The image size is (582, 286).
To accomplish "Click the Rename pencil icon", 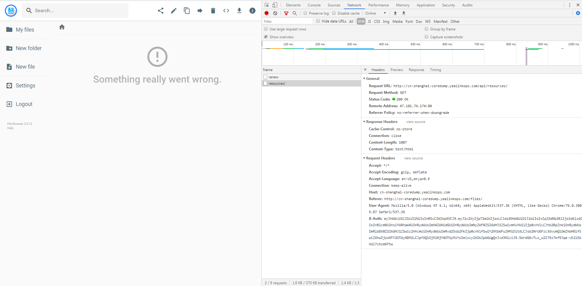I will 174,10.
